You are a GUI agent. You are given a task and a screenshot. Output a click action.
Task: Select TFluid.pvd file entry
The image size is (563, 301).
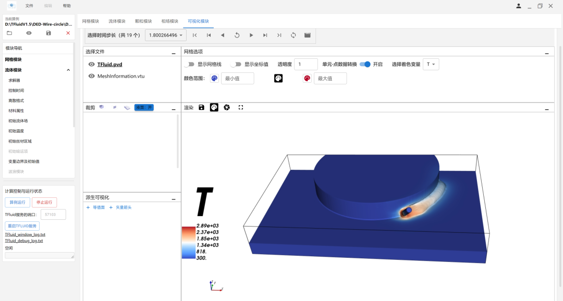tap(110, 64)
